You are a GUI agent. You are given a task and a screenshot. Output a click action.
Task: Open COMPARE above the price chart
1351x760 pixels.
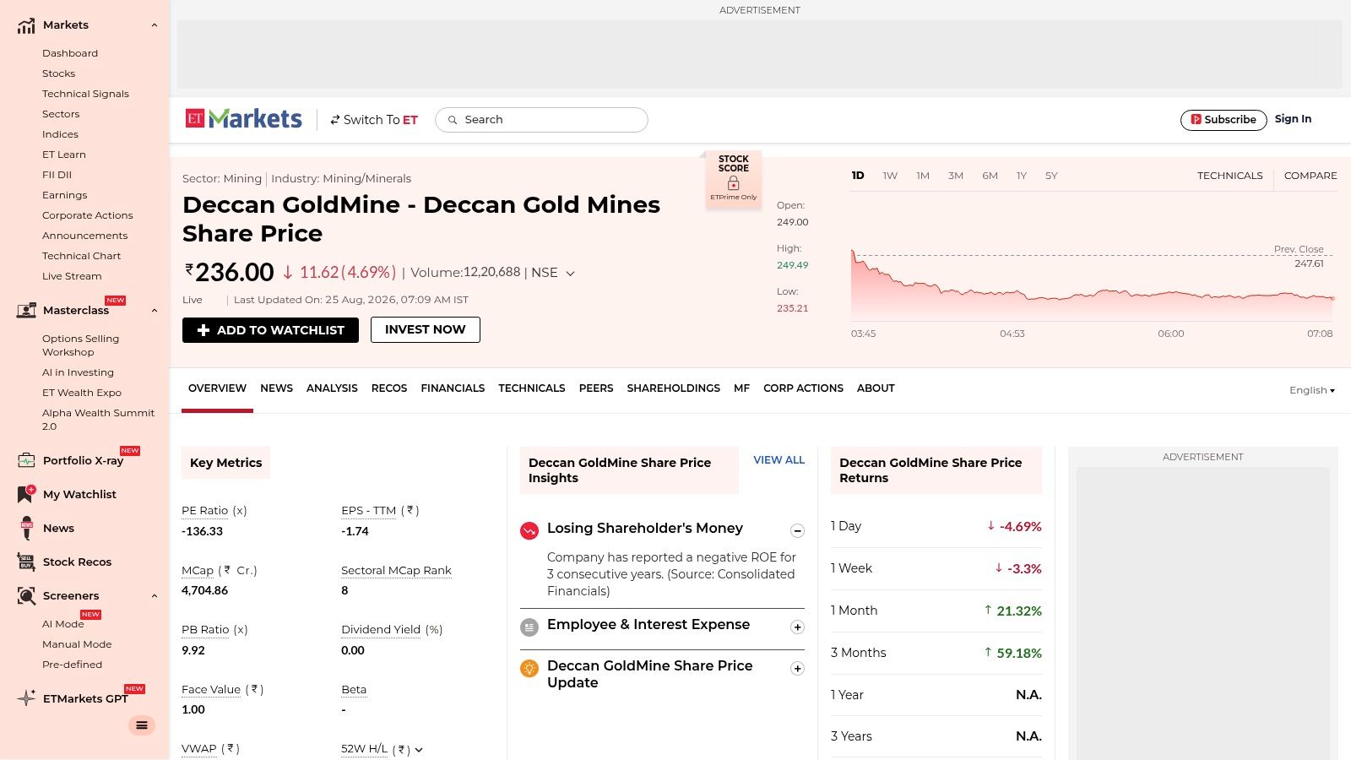tap(1310, 176)
